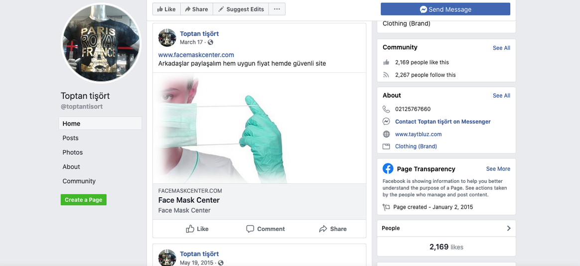Click the green Create a Page button

click(x=84, y=200)
